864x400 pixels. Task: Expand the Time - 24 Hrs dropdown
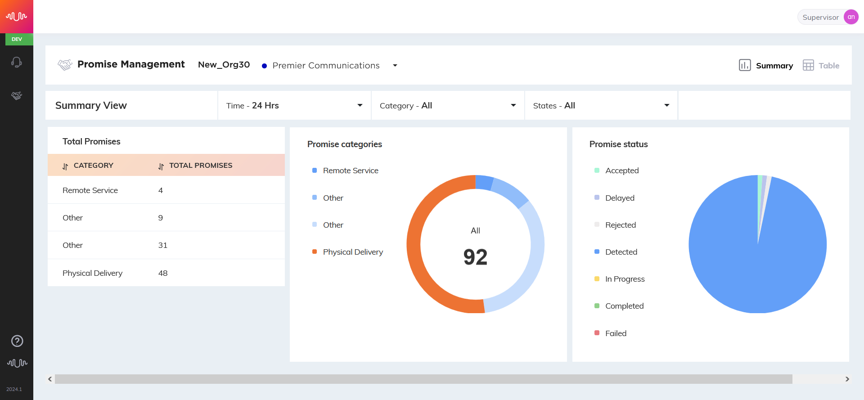(295, 105)
